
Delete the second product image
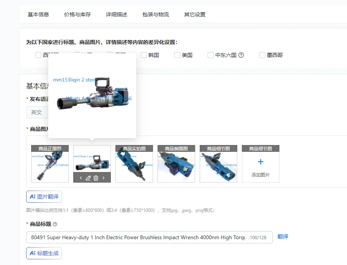[96, 178]
